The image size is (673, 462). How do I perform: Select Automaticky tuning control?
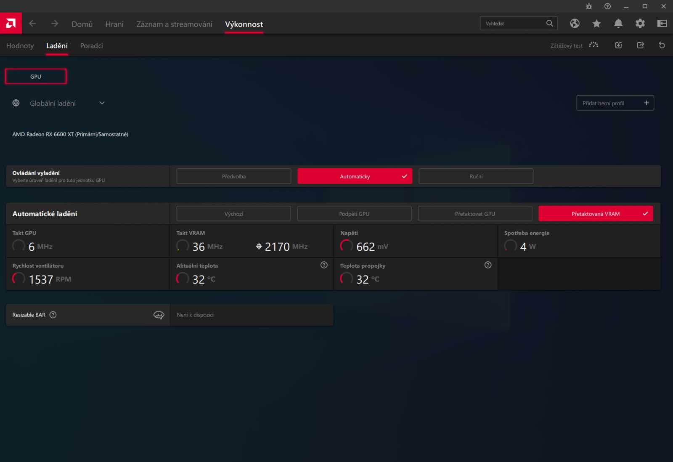[x=355, y=176]
